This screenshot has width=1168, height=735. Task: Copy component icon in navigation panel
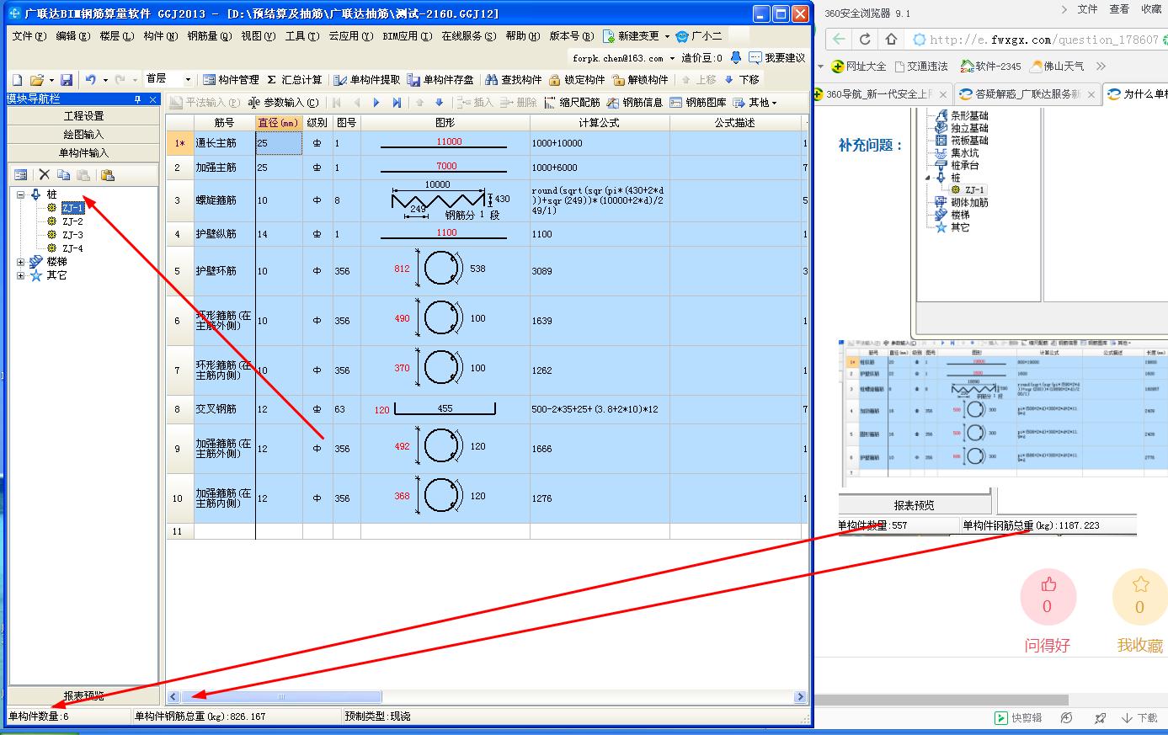pyautogui.click(x=64, y=175)
